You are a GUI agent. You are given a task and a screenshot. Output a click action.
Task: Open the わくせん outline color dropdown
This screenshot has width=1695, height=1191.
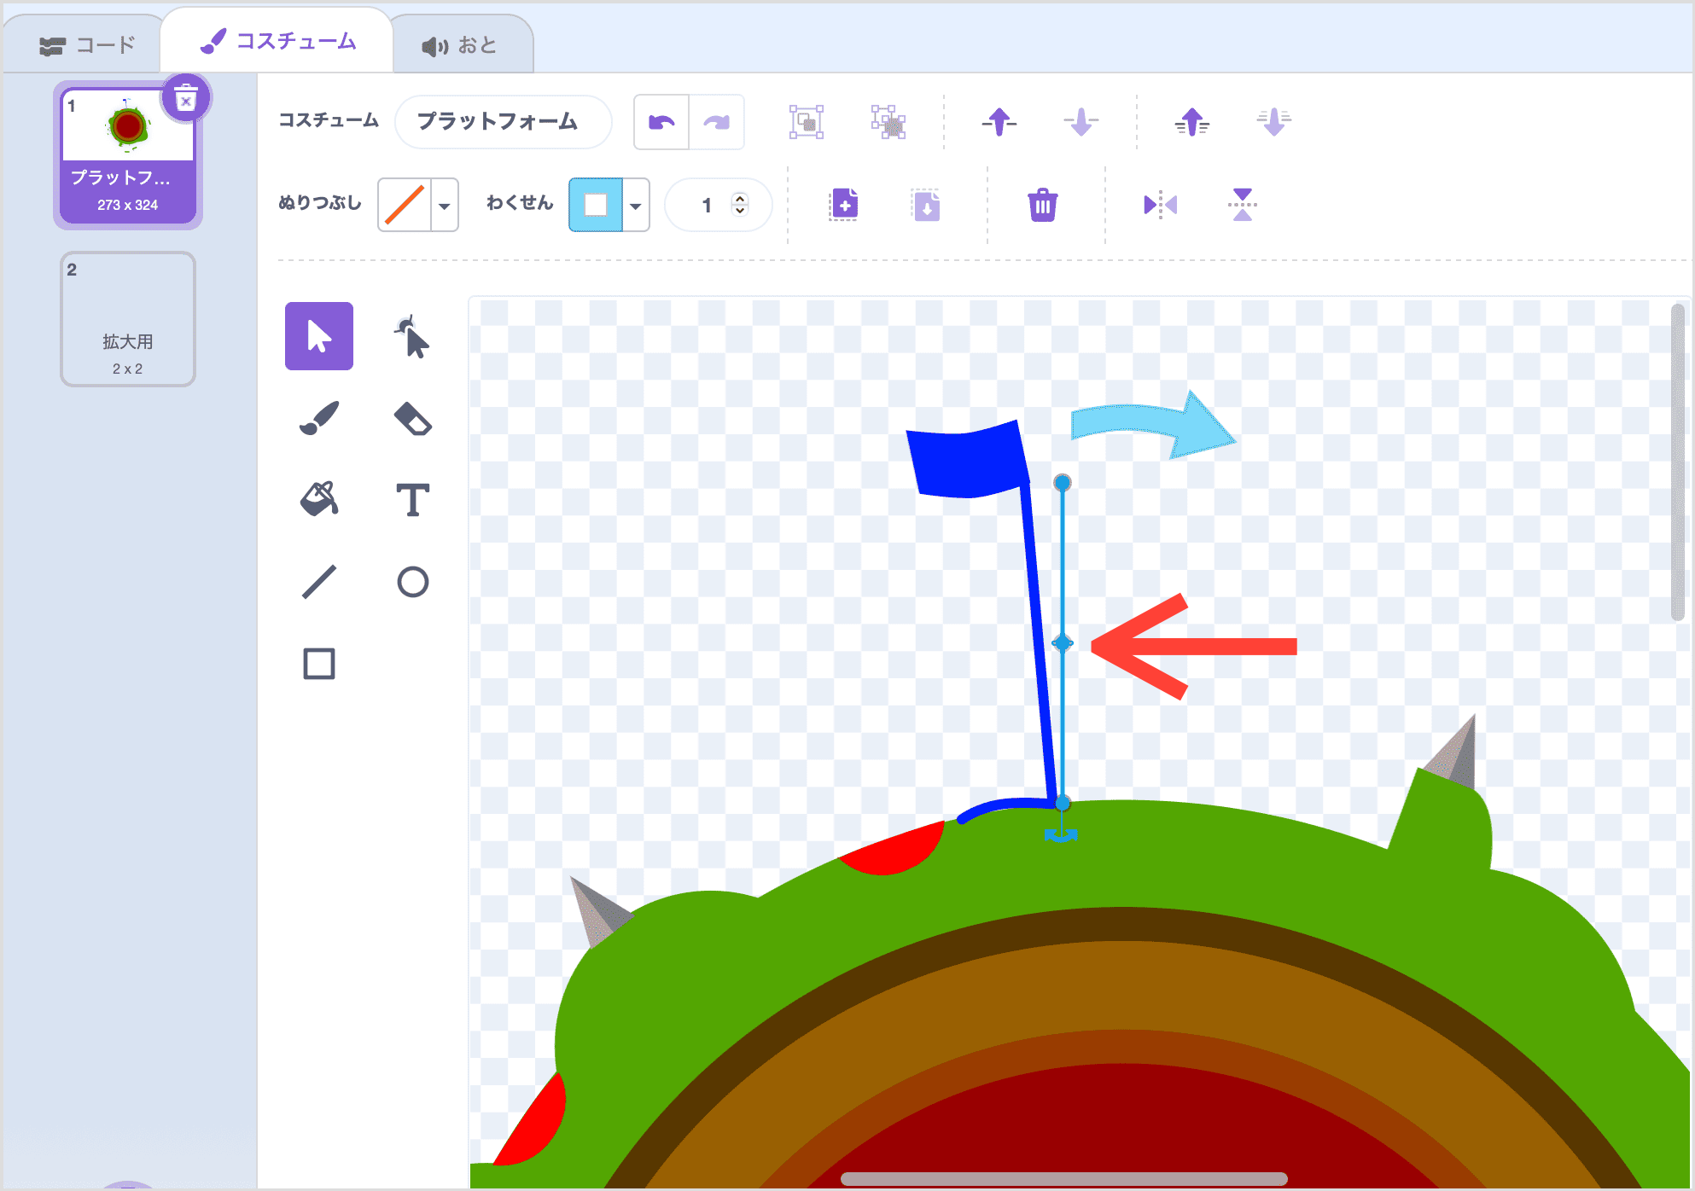tap(634, 205)
